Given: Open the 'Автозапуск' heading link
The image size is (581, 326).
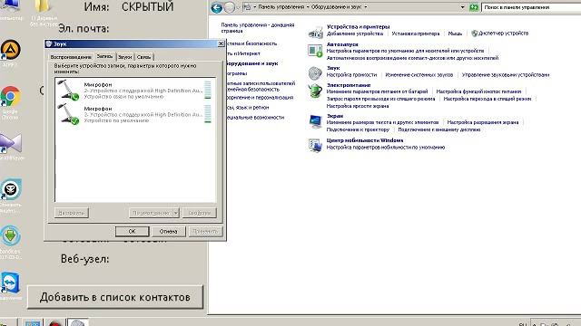Looking at the screenshot, I should pyautogui.click(x=342, y=44).
